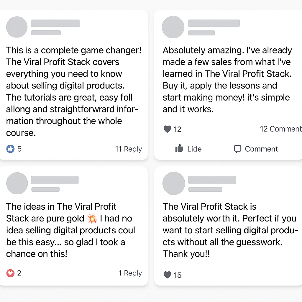The image size is (302, 302).
Task: Open avatar of the 'Absolutely amazing' reviewer
Action: click(173, 27)
